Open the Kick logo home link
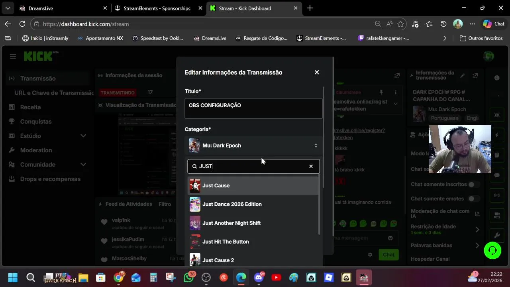The height and width of the screenshot is (287, 510). click(41, 56)
